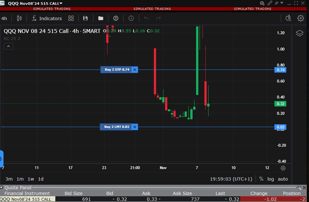Click the 0.03 price axis tag

(x=280, y=127)
